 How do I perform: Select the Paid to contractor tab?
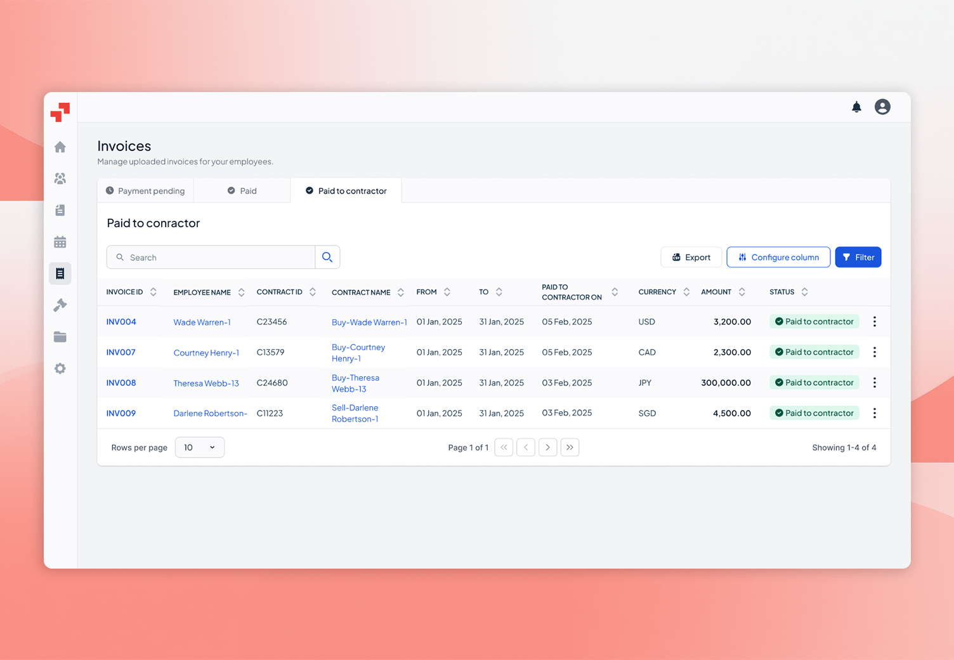[346, 191]
